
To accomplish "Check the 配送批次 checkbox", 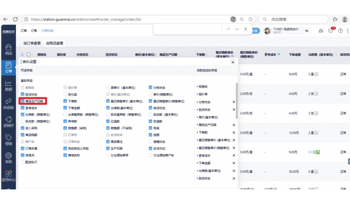I will (x=23, y=162).
